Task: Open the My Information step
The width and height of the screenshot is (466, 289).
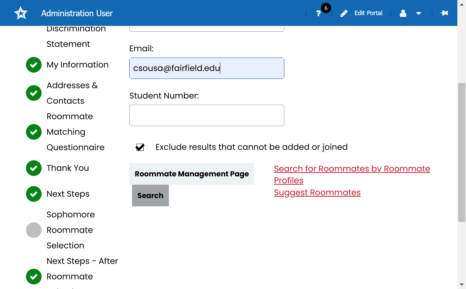Action: point(78,65)
